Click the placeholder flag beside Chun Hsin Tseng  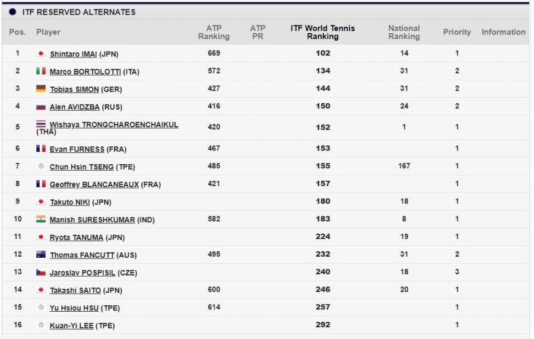tap(41, 167)
